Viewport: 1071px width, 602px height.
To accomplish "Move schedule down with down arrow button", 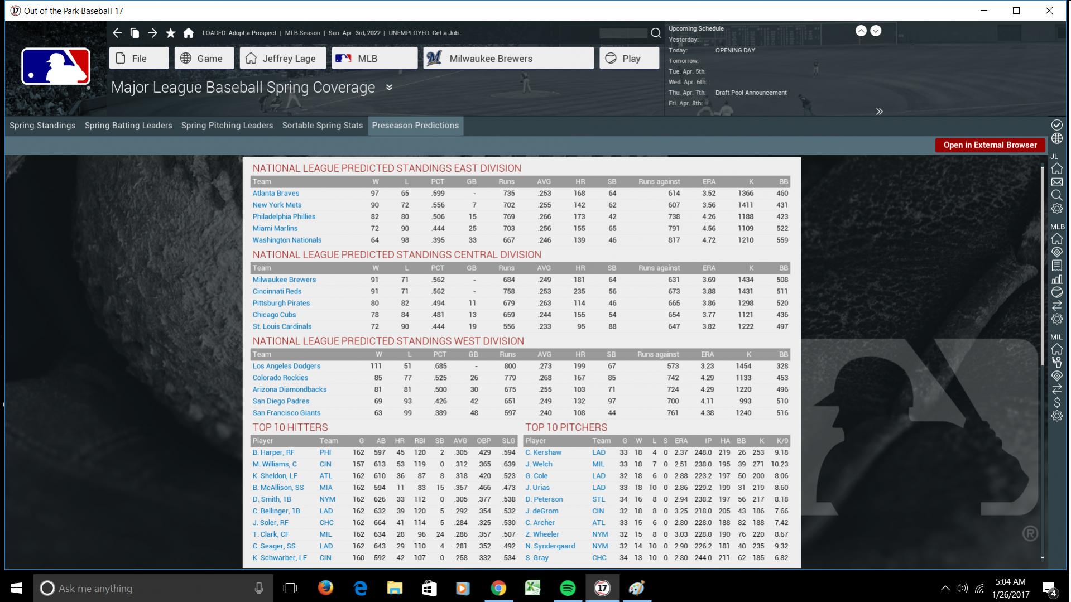I will [x=876, y=31].
